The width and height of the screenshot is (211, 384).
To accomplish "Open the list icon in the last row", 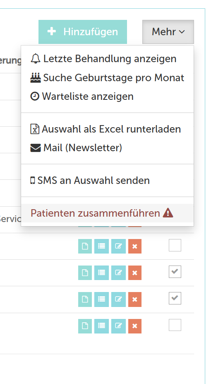I will click(101, 326).
